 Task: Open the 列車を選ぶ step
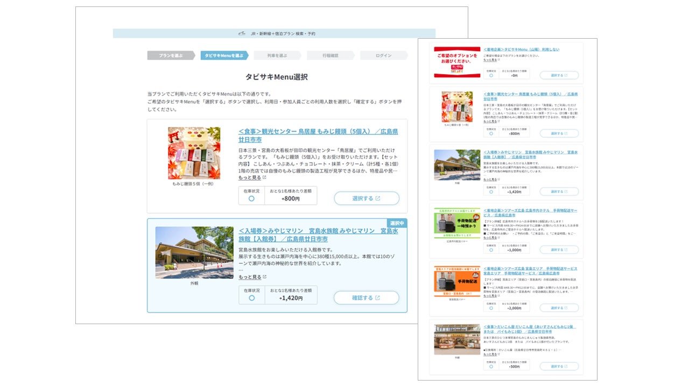[277, 55]
